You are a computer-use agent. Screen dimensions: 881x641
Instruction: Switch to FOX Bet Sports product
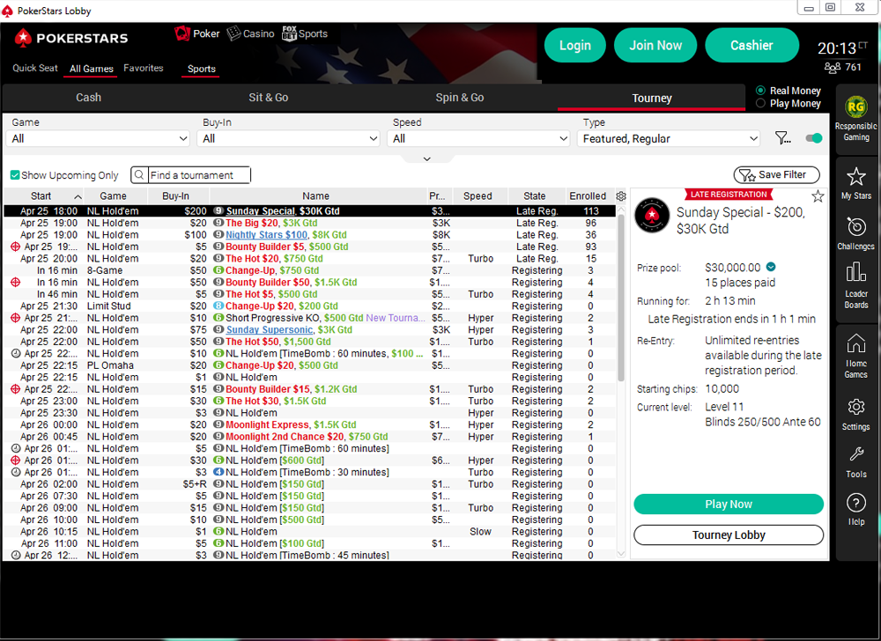(x=305, y=33)
